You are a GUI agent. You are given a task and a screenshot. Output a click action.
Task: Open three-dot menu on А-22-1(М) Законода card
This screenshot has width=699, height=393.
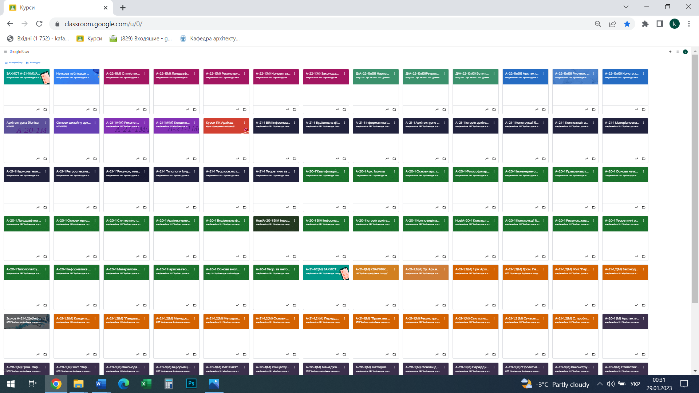[x=344, y=74]
